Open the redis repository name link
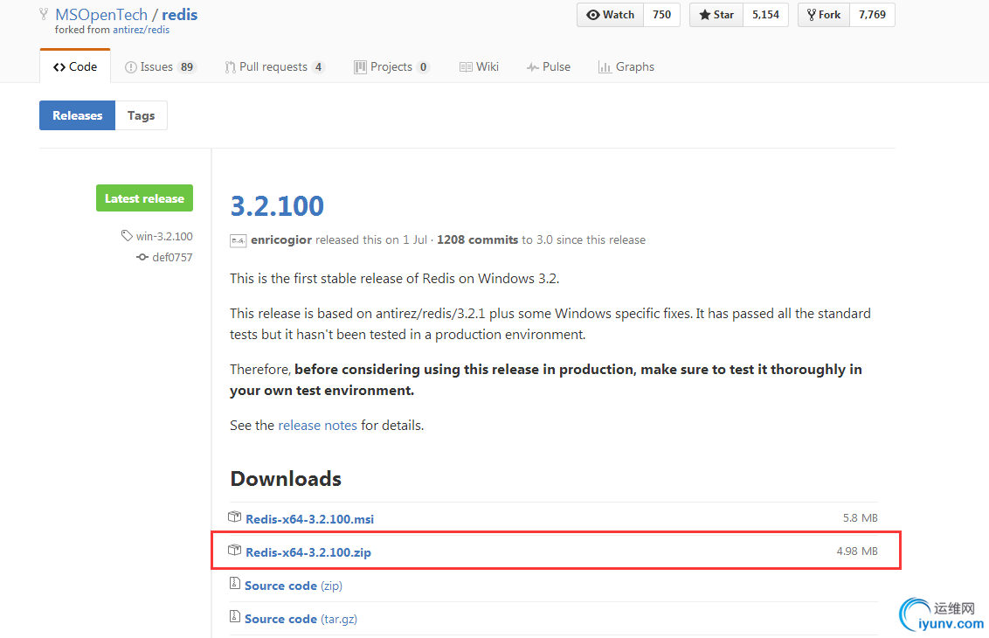This screenshot has width=989, height=638. pos(180,15)
